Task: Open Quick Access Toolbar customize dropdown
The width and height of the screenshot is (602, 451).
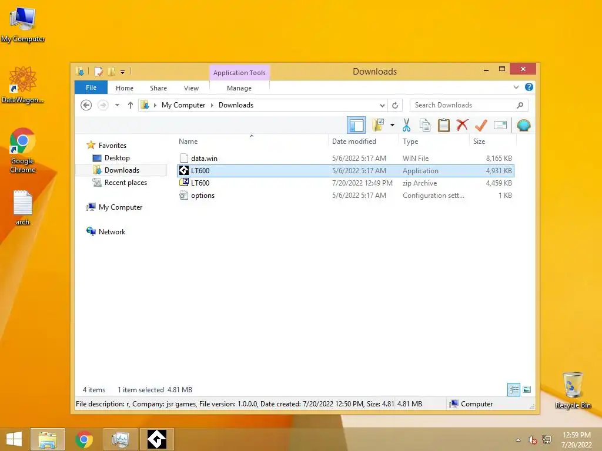Action: (122, 72)
